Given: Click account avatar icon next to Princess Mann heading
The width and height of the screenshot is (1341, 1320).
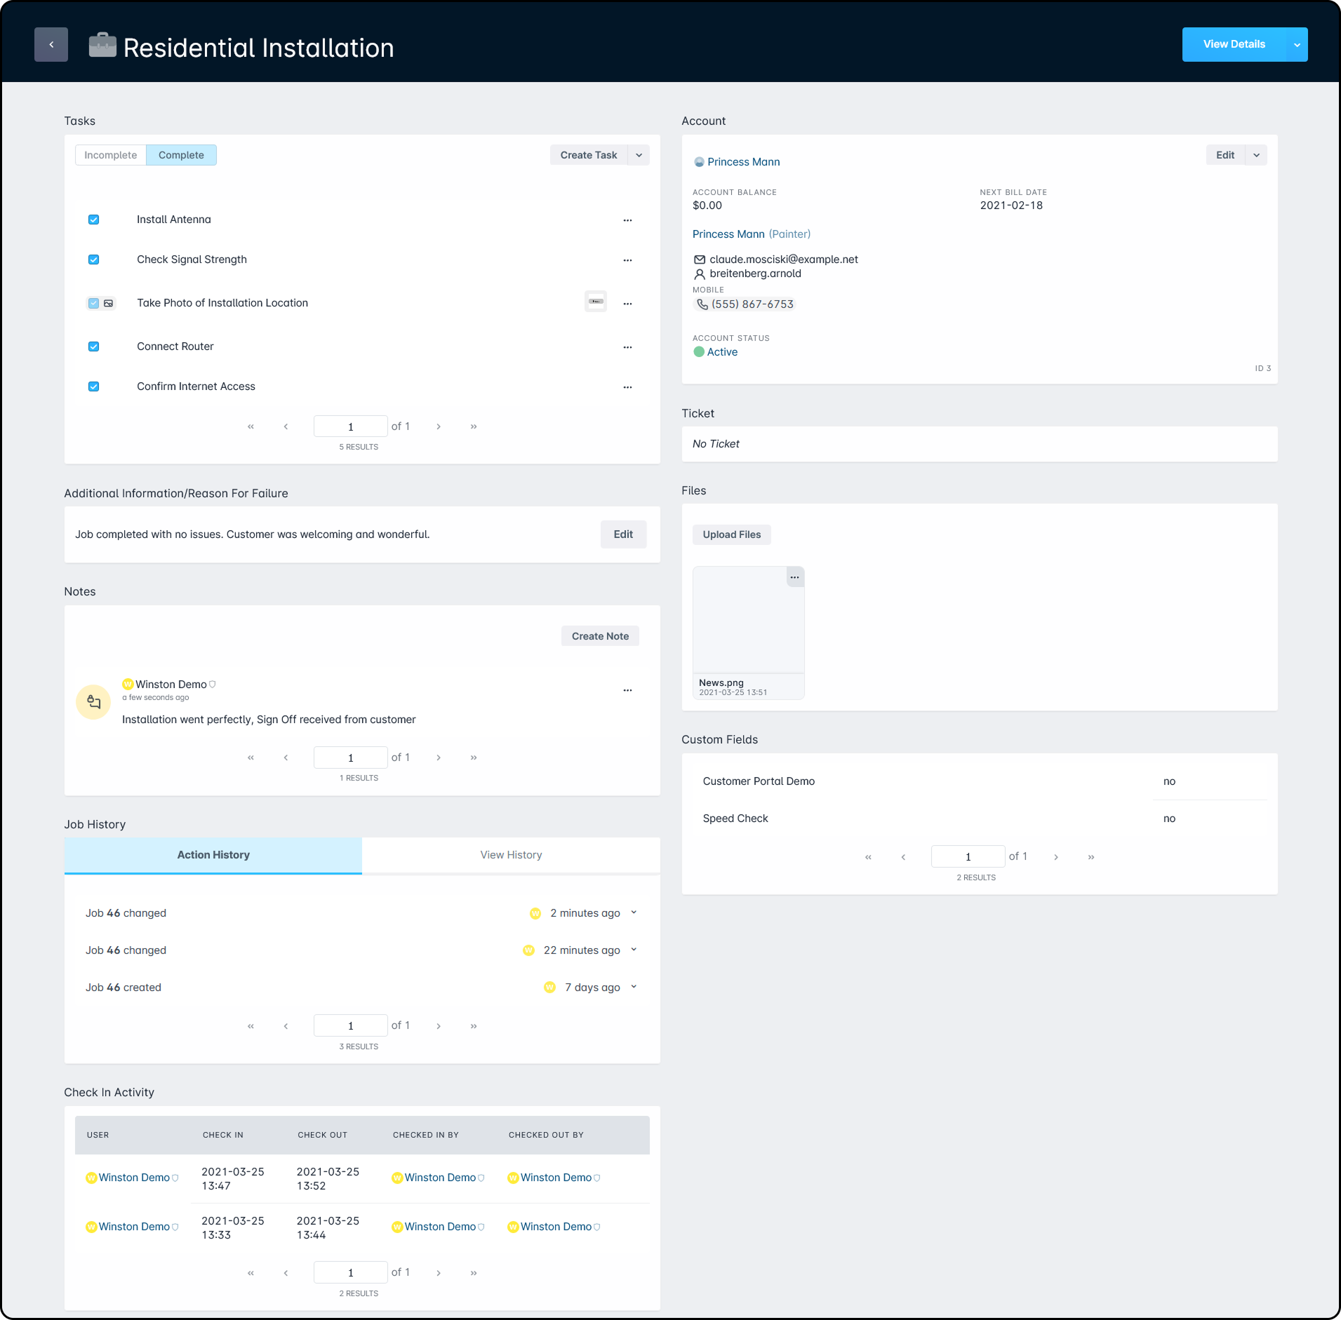Looking at the screenshot, I should click(699, 162).
